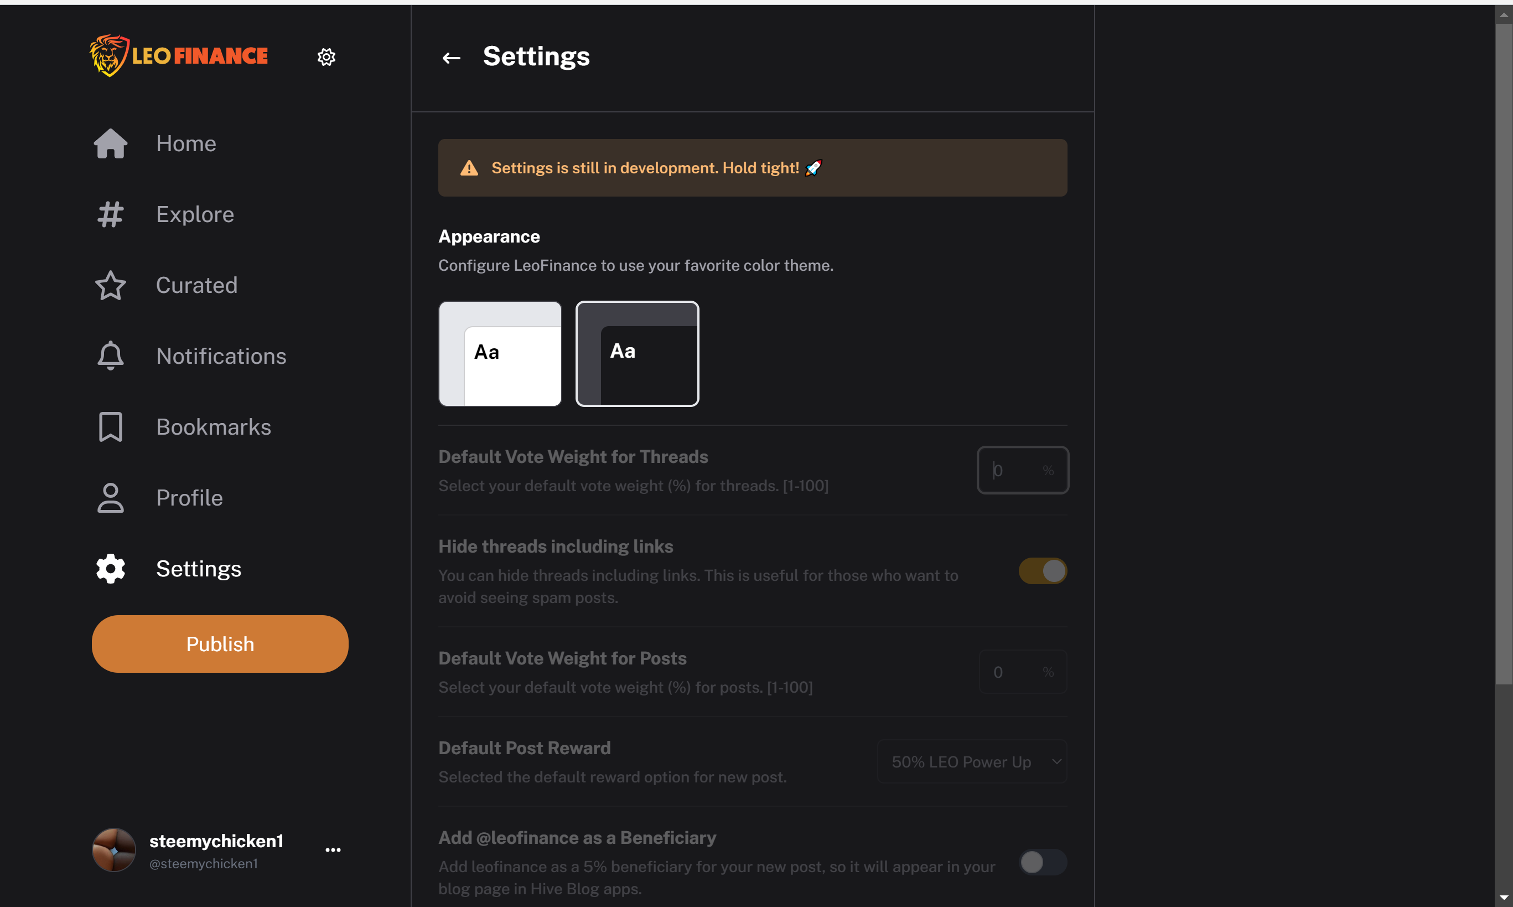This screenshot has height=907, width=1513.
Task: Go back with the left arrow
Action: point(451,58)
